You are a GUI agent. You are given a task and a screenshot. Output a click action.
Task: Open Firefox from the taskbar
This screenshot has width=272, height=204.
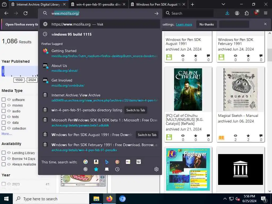tap(109, 199)
